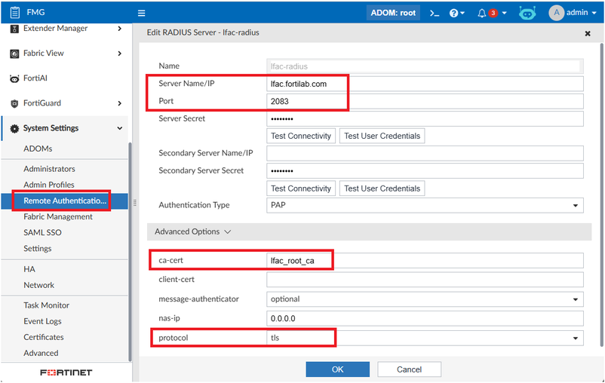Open the notifications bell icon
Image resolution: width=605 pixels, height=383 pixels.
482,13
